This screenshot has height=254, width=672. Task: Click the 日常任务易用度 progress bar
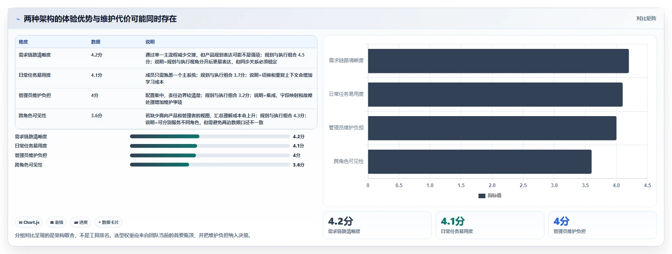pos(210,146)
